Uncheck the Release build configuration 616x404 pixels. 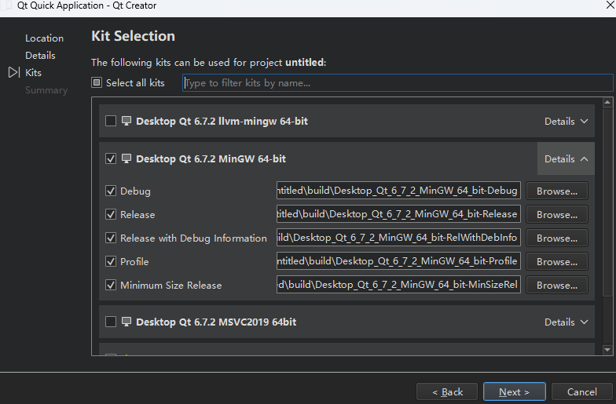click(111, 215)
